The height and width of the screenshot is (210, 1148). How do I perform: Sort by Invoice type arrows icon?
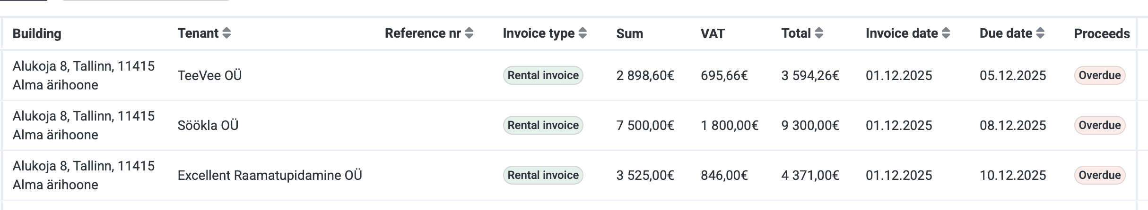click(x=583, y=33)
